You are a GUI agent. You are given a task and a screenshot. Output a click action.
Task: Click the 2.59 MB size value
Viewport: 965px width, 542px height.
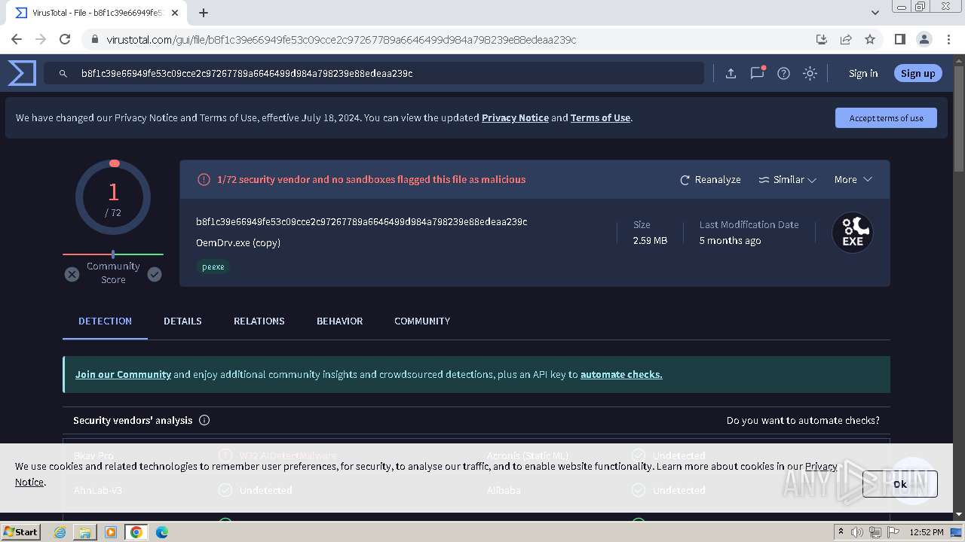[650, 241]
